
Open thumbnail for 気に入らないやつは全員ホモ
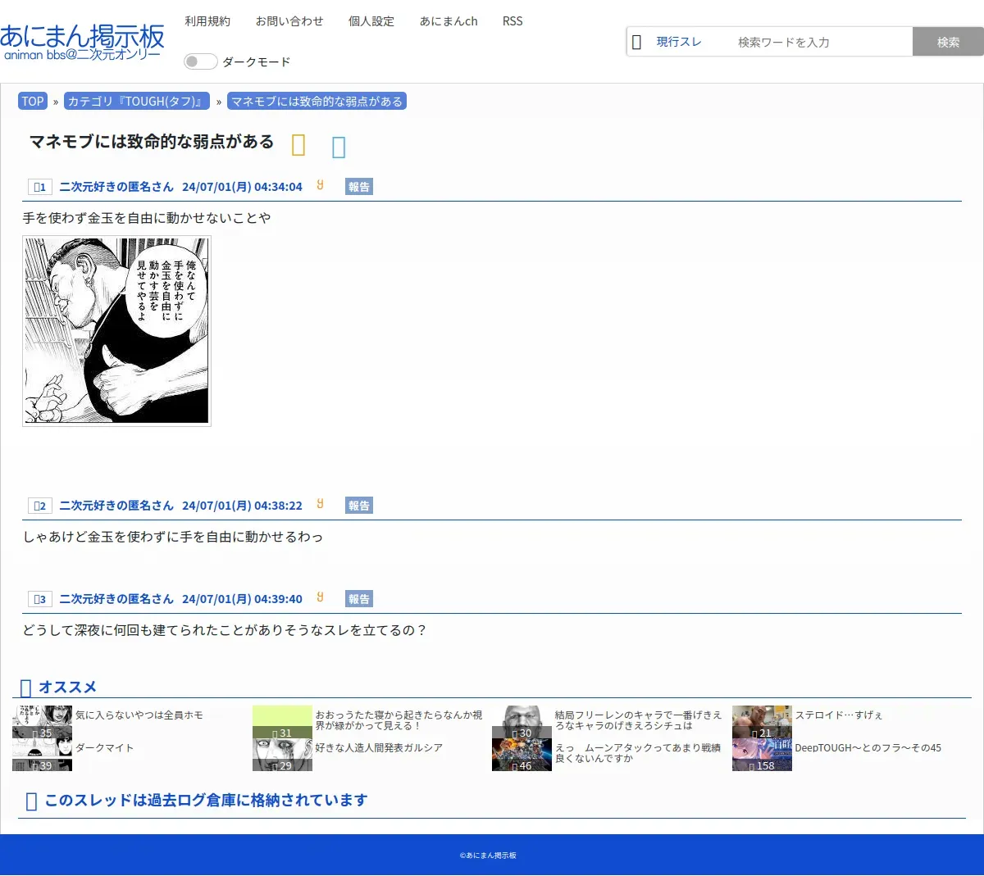pyautogui.click(x=42, y=722)
